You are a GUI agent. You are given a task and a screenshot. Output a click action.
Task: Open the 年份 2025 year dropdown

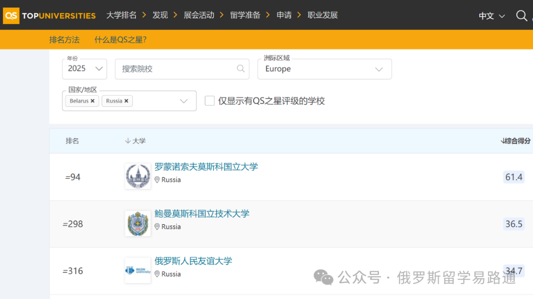[x=85, y=69]
